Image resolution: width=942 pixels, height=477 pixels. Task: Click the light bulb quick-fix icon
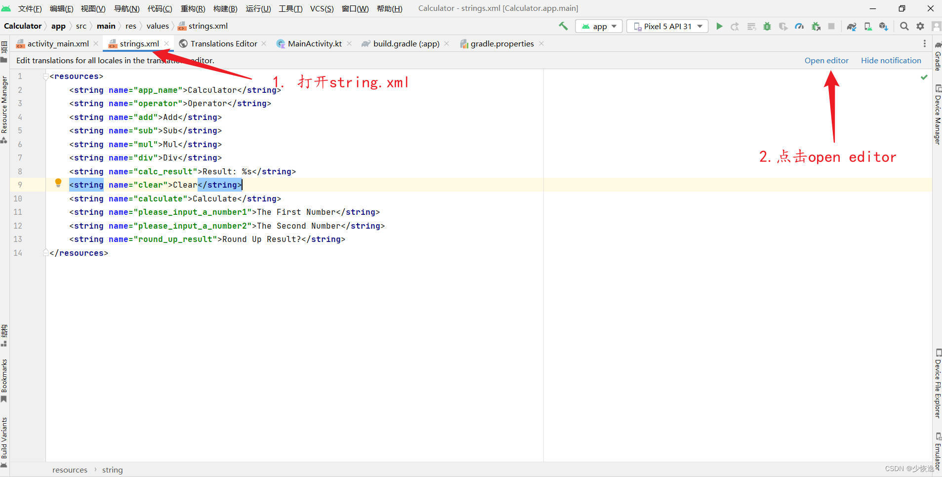(58, 183)
